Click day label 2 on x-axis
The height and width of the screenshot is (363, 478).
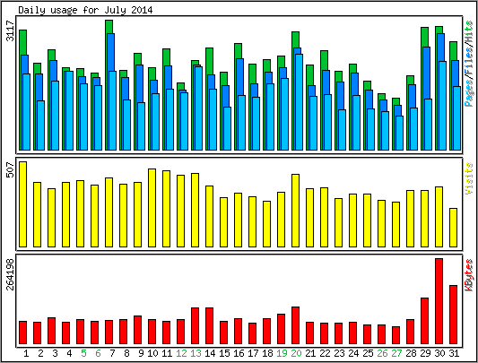[40, 353]
